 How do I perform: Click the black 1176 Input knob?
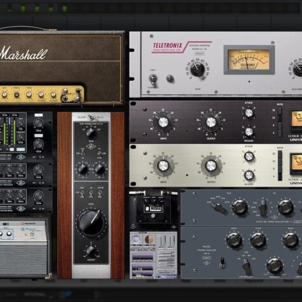click(163, 123)
